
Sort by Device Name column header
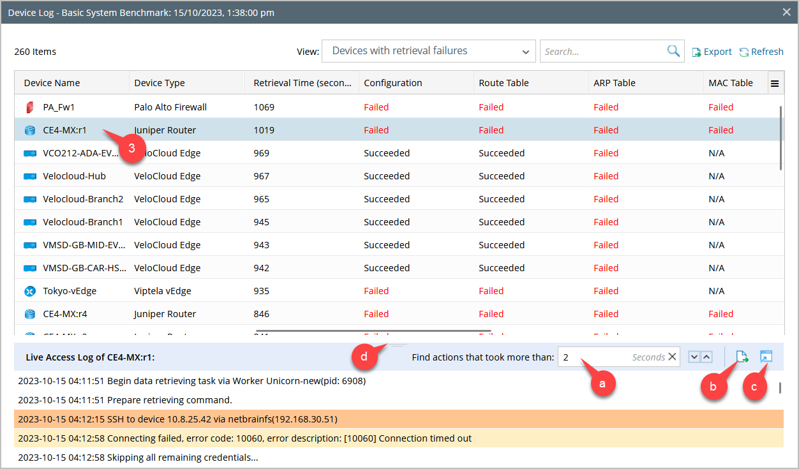[52, 83]
